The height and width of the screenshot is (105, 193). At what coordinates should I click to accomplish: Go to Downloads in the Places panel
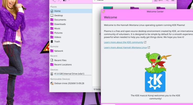[x=71, y=24]
